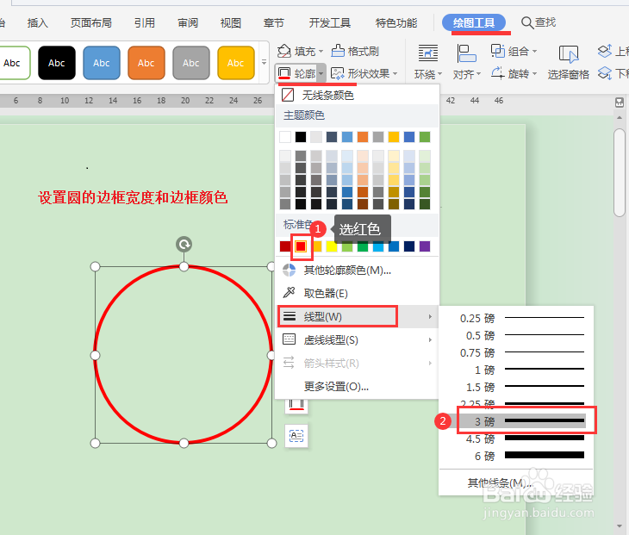Screen dimensions: 629x535
Task: Click the Rotate (旋转) icon
Action: 498,73
